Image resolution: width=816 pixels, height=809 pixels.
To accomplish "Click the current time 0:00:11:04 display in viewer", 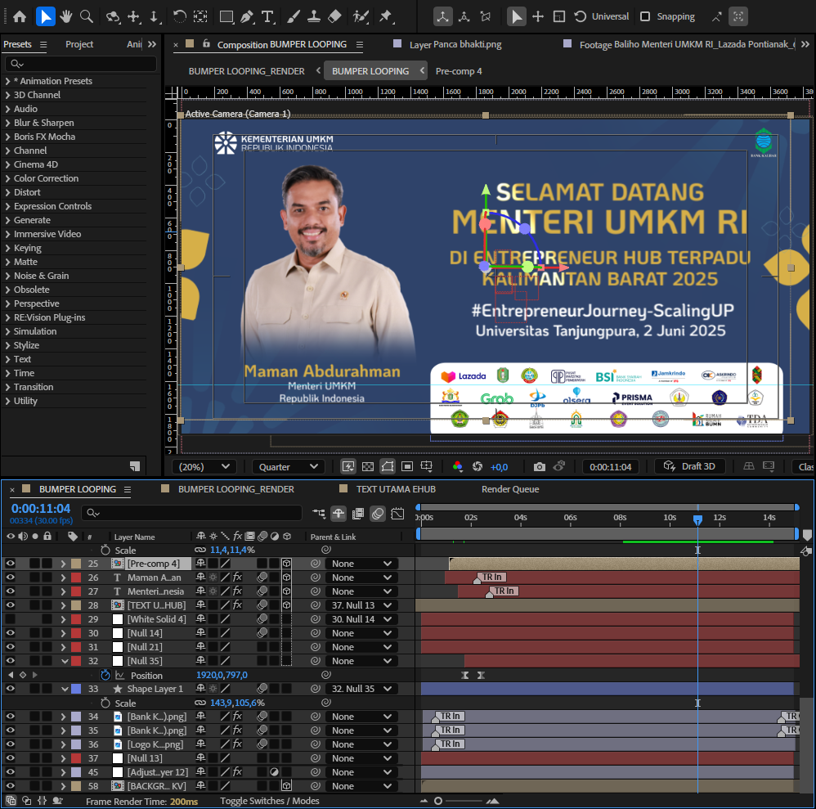I will tap(611, 467).
